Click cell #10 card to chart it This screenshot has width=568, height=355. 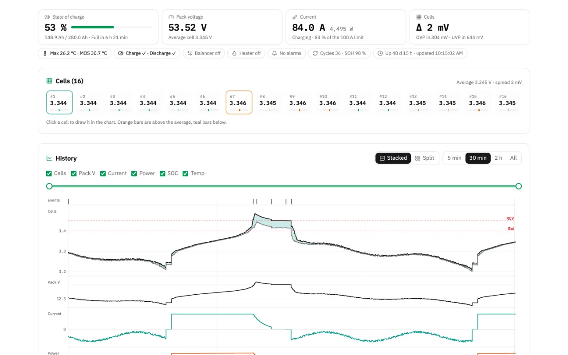pos(329,103)
